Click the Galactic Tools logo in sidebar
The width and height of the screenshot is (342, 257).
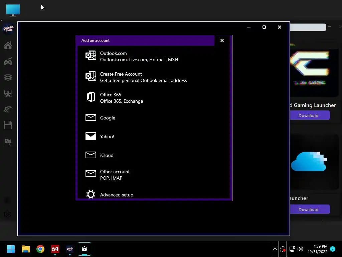point(8,29)
